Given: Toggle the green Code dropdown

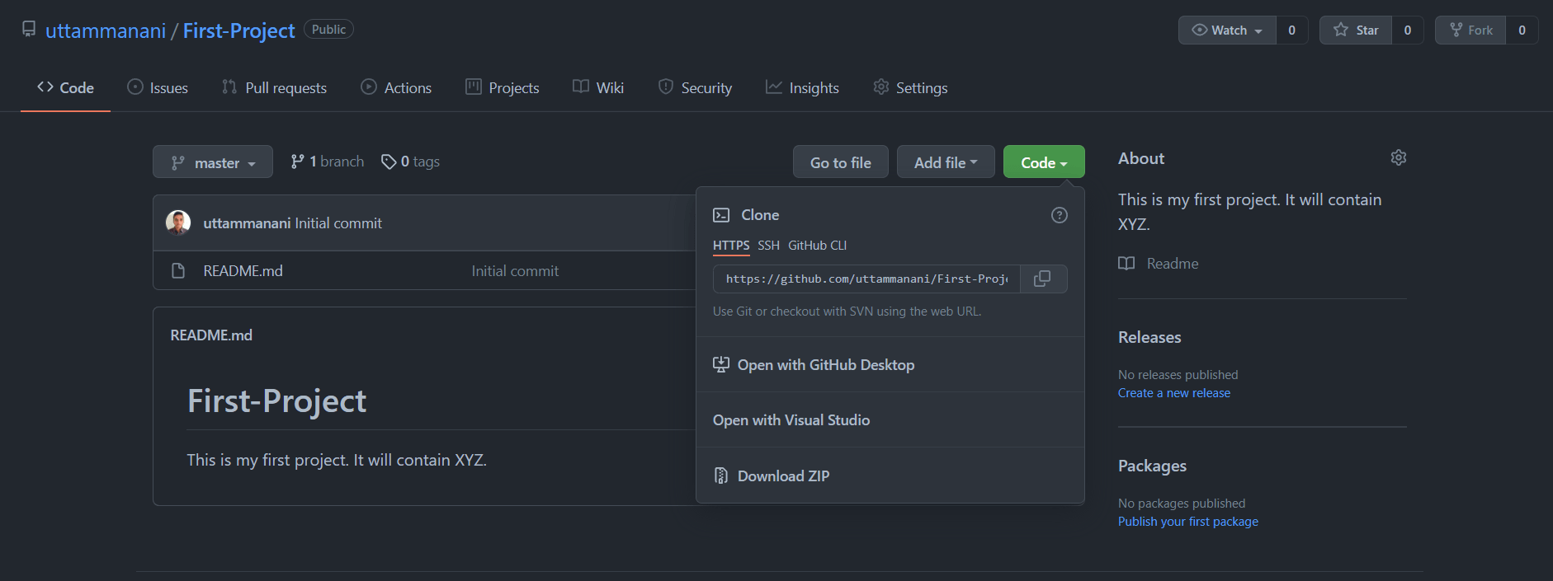Looking at the screenshot, I should (x=1044, y=162).
